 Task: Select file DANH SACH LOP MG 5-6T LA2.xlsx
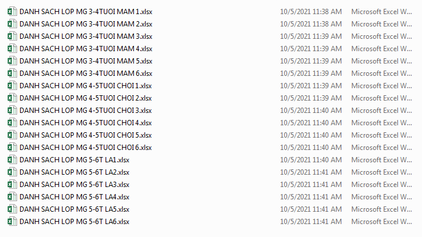pyautogui.click(x=74, y=172)
